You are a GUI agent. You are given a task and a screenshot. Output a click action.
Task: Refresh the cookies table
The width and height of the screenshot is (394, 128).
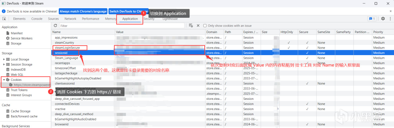point(55,26)
